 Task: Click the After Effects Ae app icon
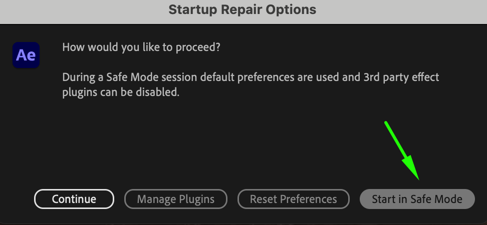coord(26,55)
